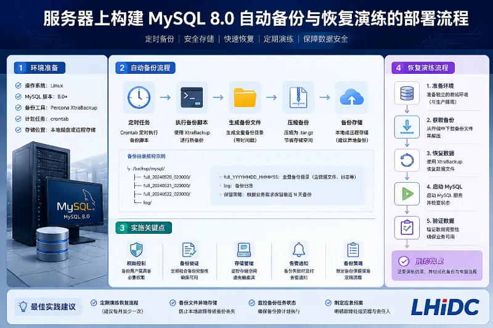Image resolution: width=493 pixels, height=328 pixels.
Task: Click the checkmark beside 监控备份任务状态
Action: [x=251, y=303]
